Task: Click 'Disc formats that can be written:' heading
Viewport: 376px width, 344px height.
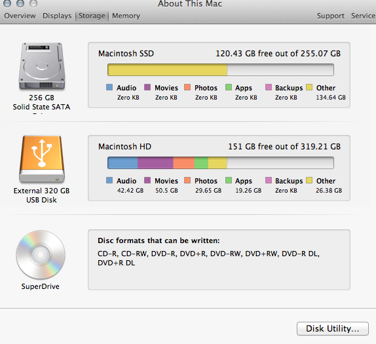Action: (x=159, y=240)
